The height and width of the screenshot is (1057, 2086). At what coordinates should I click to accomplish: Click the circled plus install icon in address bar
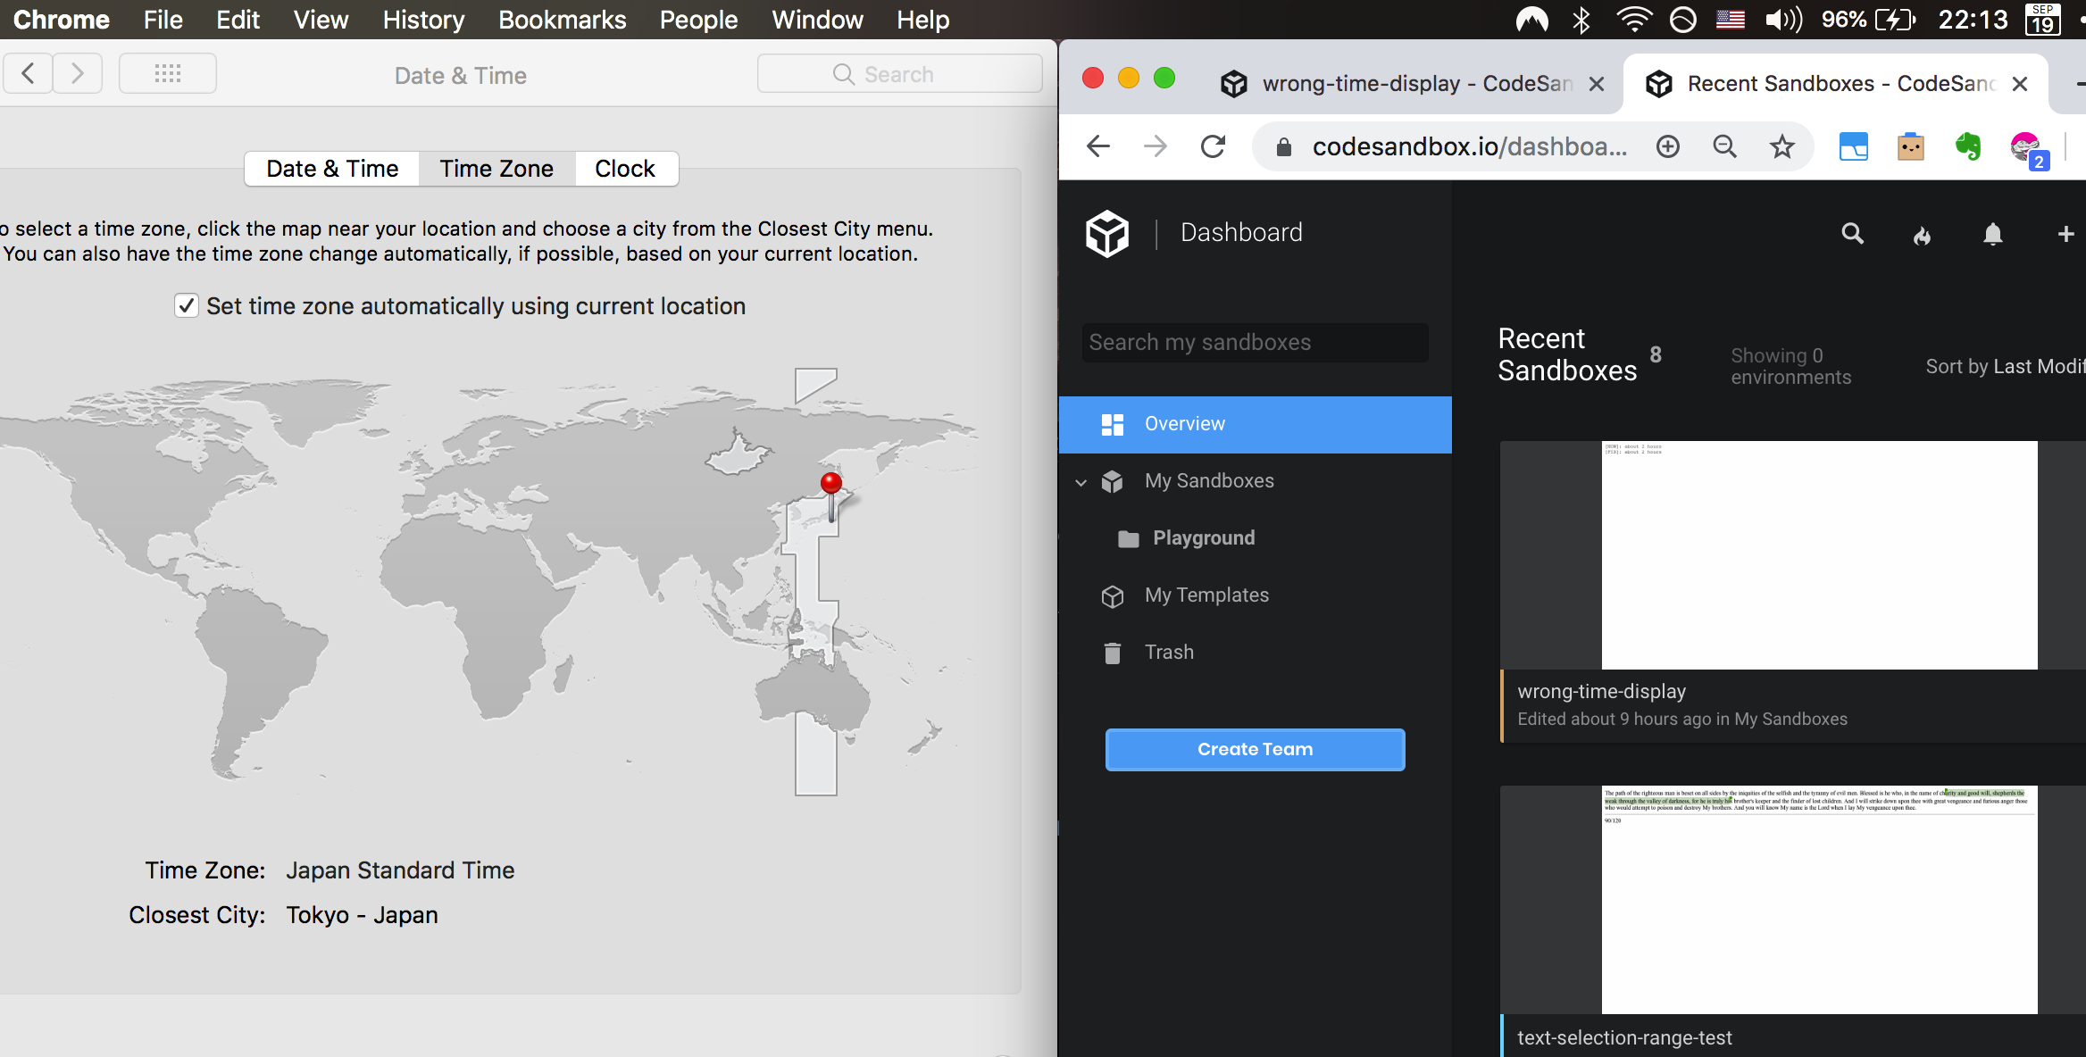click(x=1668, y=146)
